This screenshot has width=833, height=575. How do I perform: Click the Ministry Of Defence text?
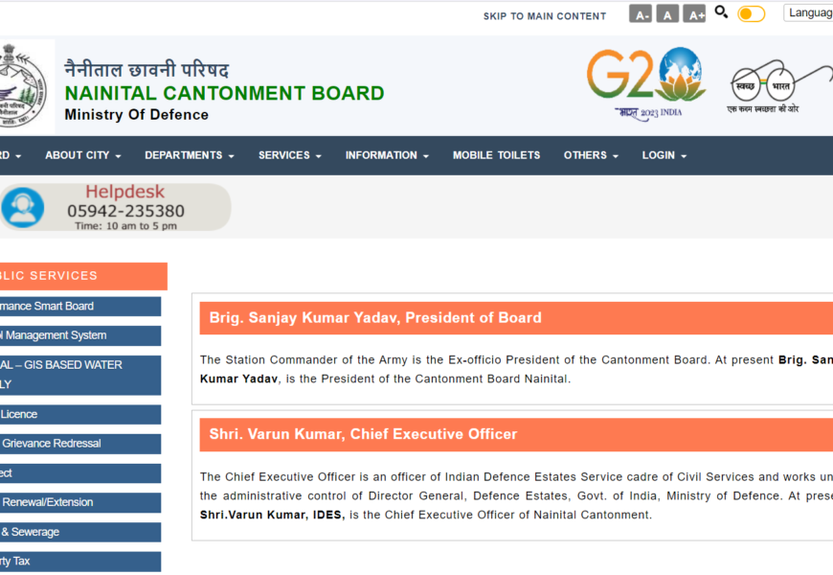[x=137, y=114]
